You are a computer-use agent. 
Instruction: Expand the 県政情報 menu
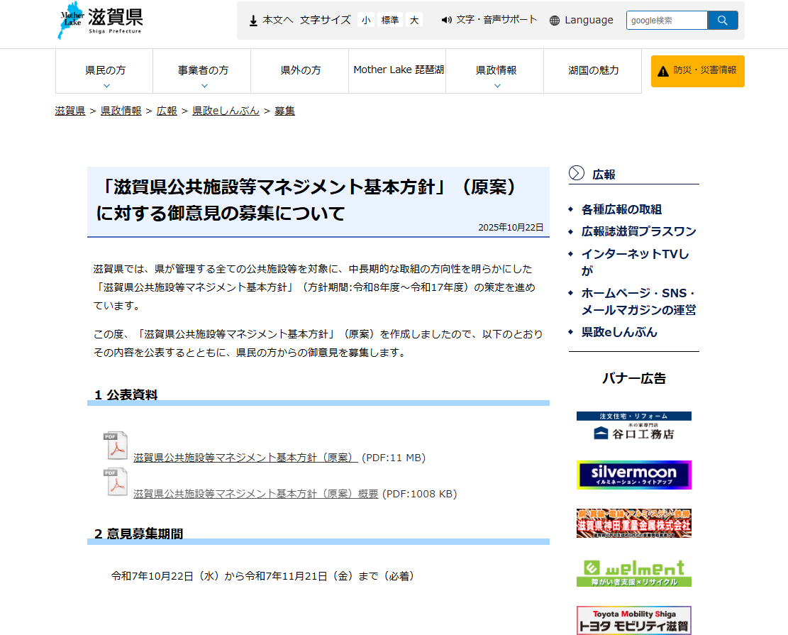[496, 72]
